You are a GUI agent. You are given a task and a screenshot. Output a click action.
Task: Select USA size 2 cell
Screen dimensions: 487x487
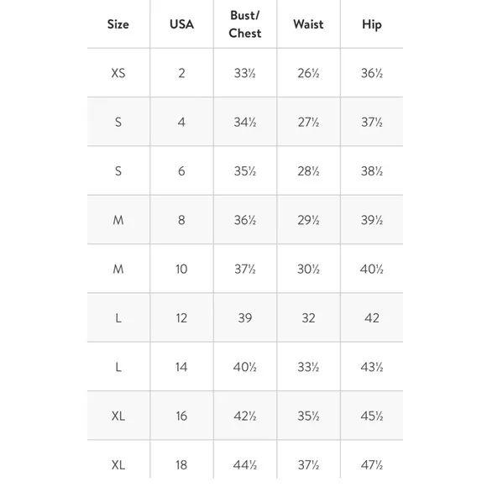click(x=181, y=73)
